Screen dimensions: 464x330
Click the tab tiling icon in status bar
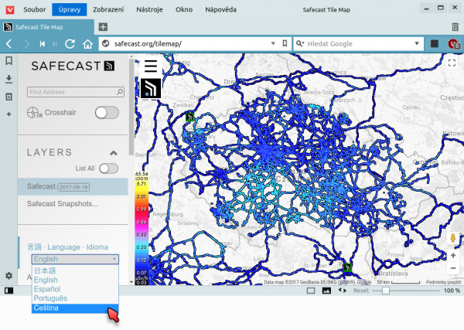[311, 291]
